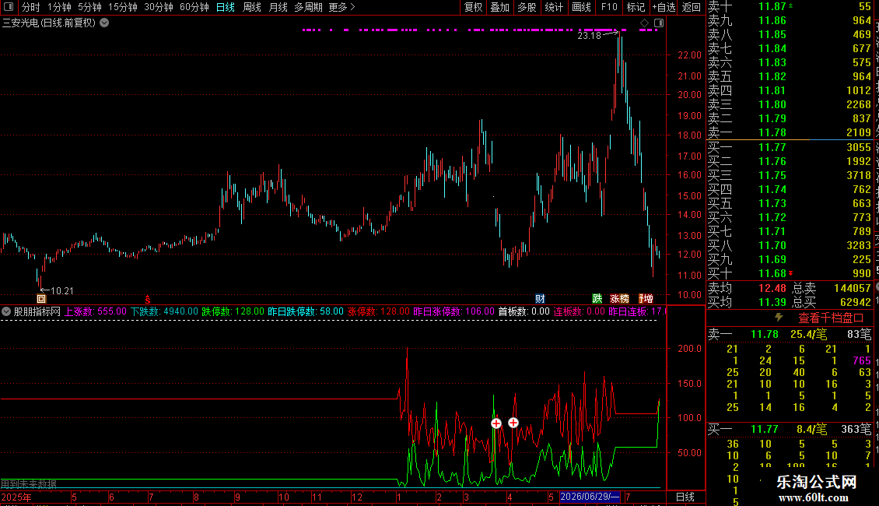Select the 周线 weekly tab

(252, 7)
